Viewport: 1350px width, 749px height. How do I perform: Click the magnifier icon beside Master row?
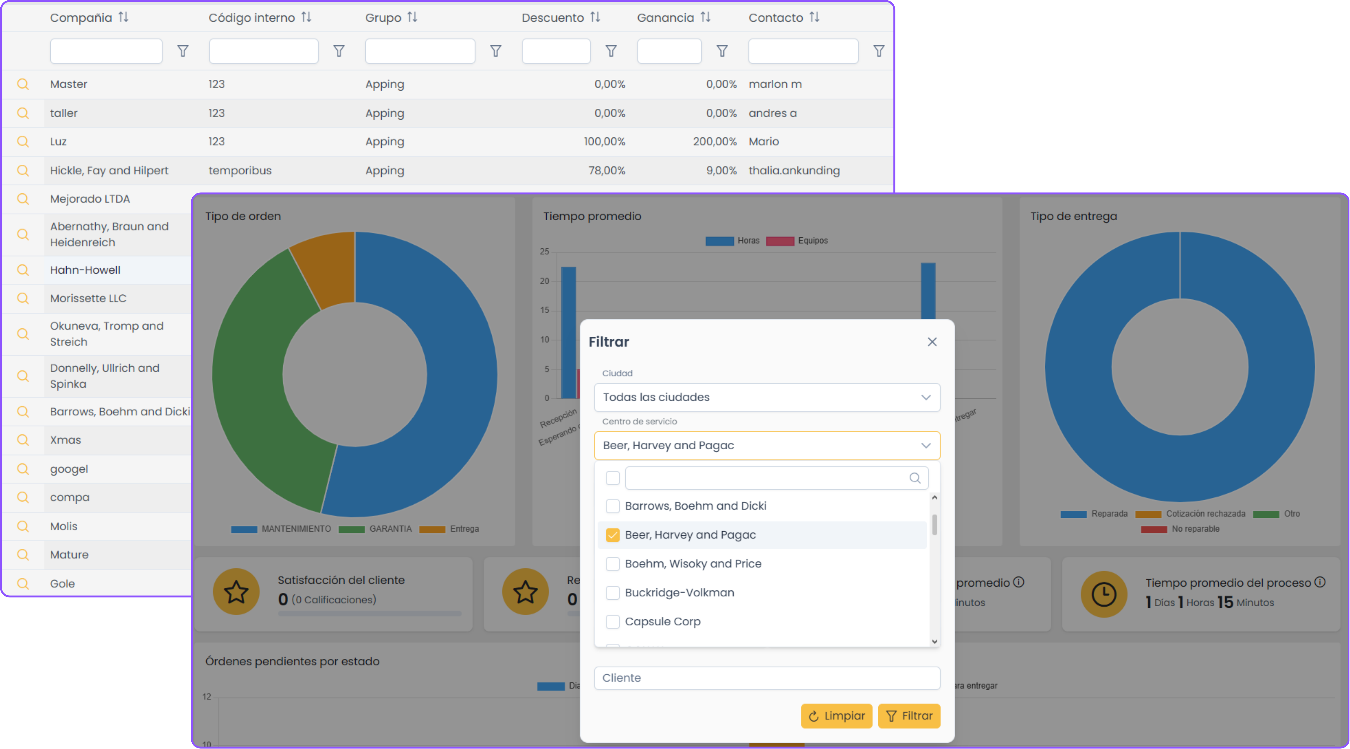click(x=23, y=84)
